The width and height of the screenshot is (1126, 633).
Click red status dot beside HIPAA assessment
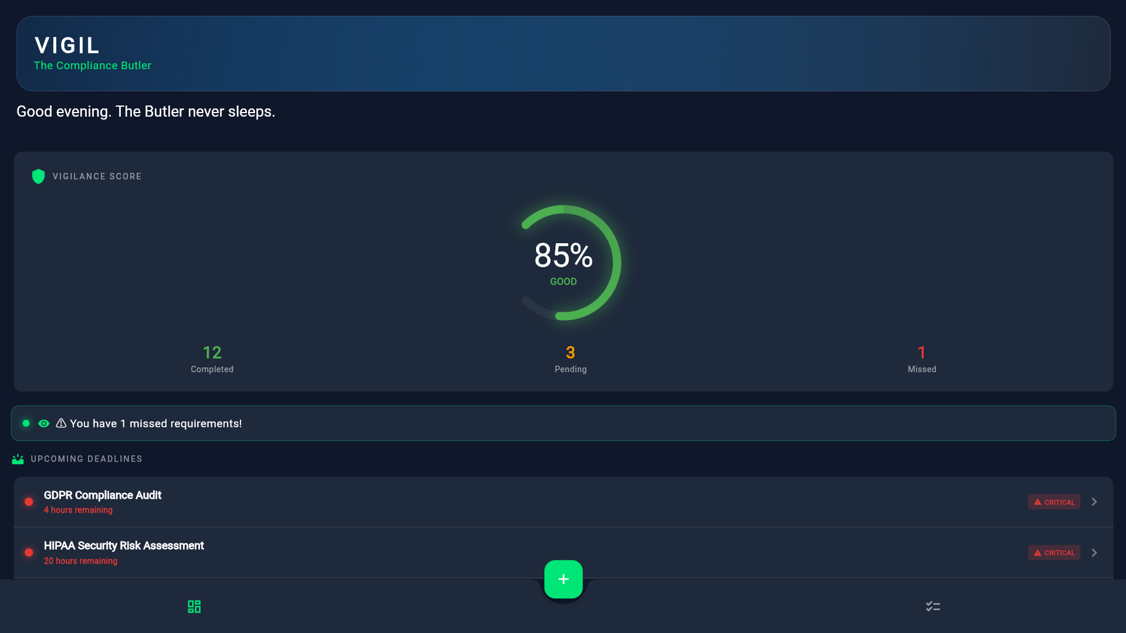[29, 553]
